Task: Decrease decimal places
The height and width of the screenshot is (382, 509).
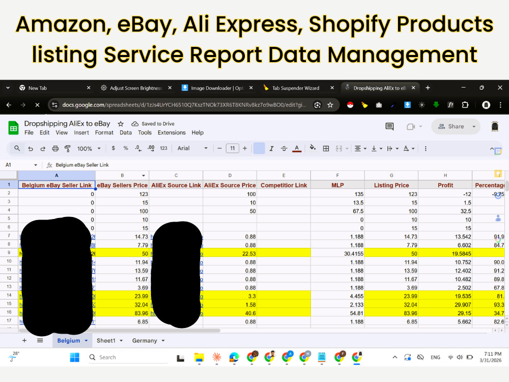Action: coord(138,148)
